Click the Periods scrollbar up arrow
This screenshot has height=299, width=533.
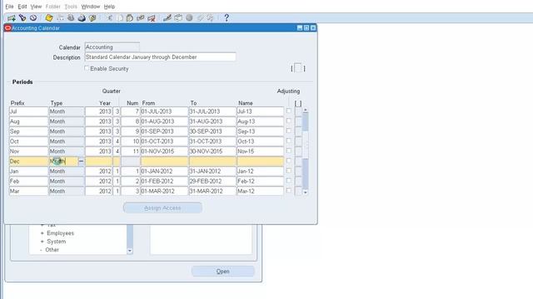[x=306, y=110]
